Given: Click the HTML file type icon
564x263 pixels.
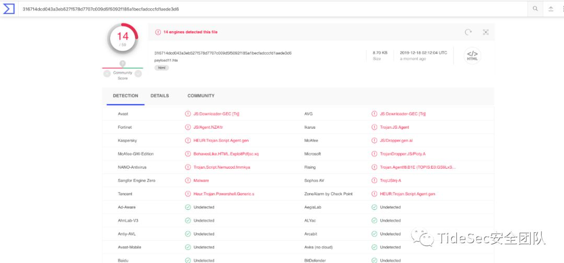Looking at the screenshot, I should (x=472, y=55).
